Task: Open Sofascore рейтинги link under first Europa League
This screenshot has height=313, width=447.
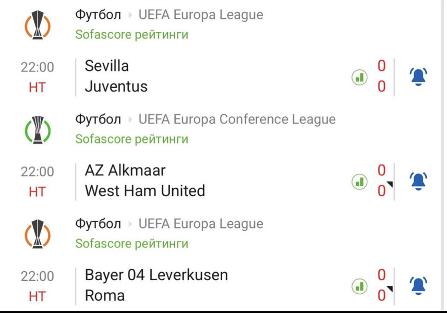Action: (x=131, y=35)
